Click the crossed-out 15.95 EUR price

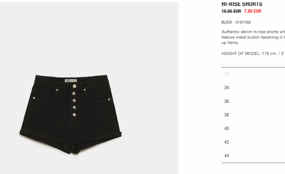tap(231, 11)
